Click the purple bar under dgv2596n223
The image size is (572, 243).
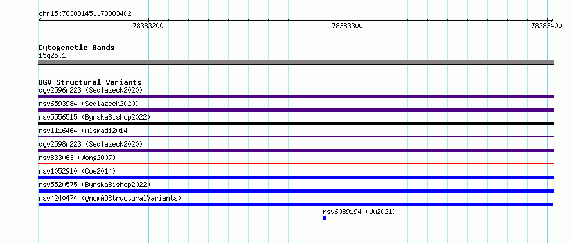[x=296, y=96]
